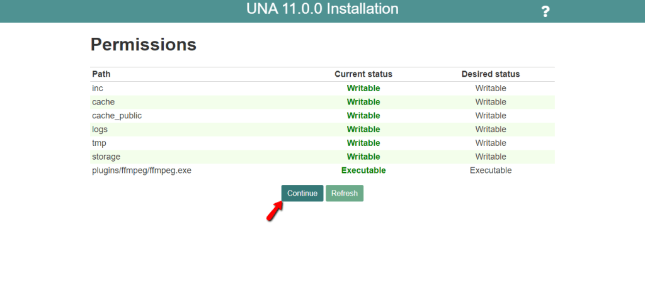
Task: Click the desired Writable status for cache_public
Action: click(x=491, y=116)
